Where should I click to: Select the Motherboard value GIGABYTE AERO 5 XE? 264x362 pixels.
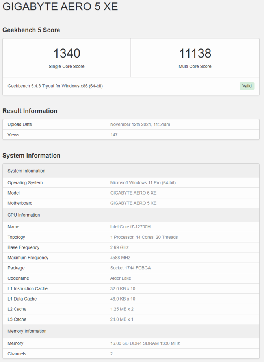pos(133,203)
